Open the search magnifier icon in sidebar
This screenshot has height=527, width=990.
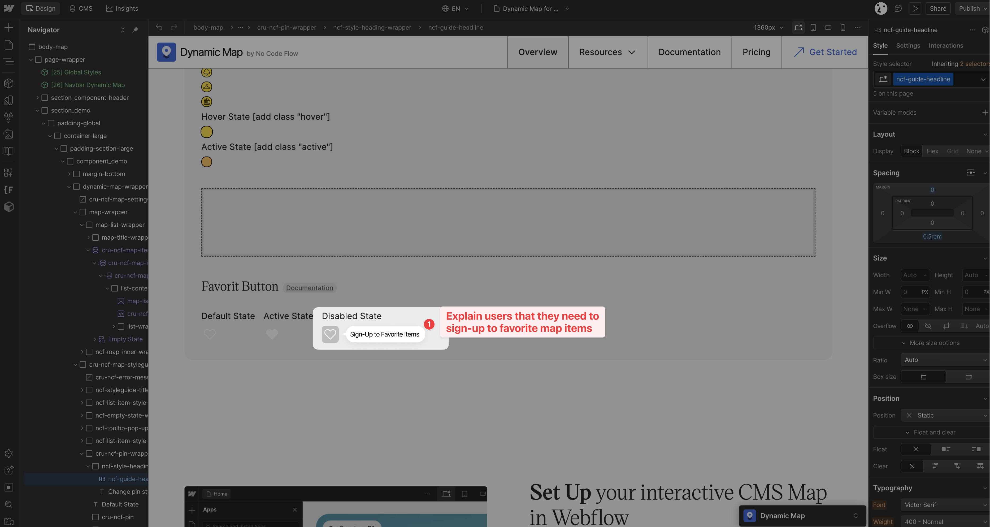point(8,504)
